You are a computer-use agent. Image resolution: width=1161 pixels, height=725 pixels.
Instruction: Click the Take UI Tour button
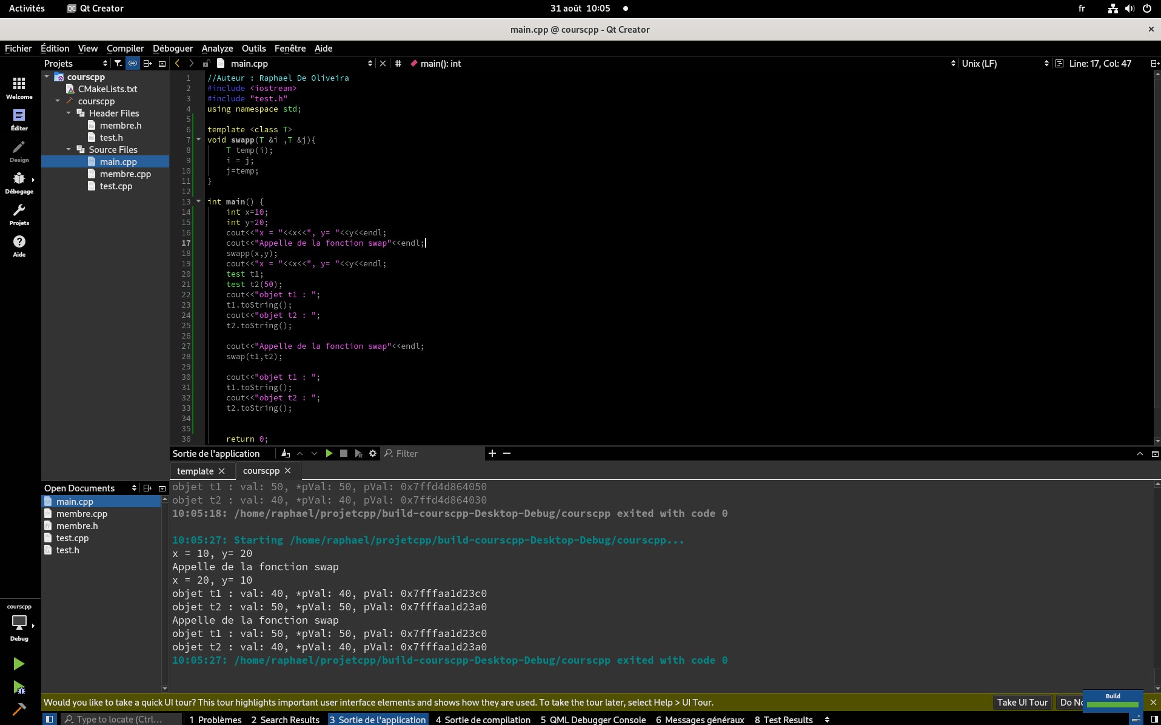[x=1022, y=702]
